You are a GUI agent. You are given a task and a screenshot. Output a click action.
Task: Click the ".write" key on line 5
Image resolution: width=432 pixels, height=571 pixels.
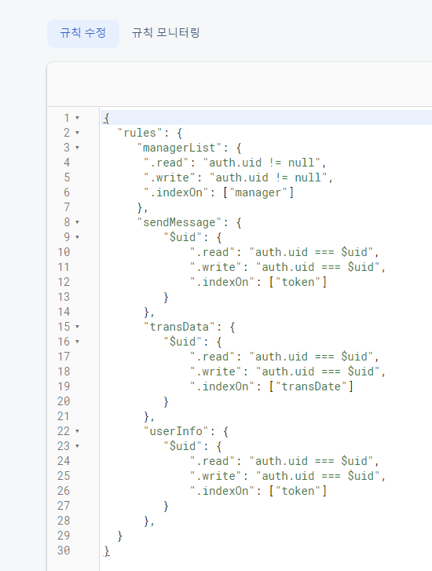(170, 178)
